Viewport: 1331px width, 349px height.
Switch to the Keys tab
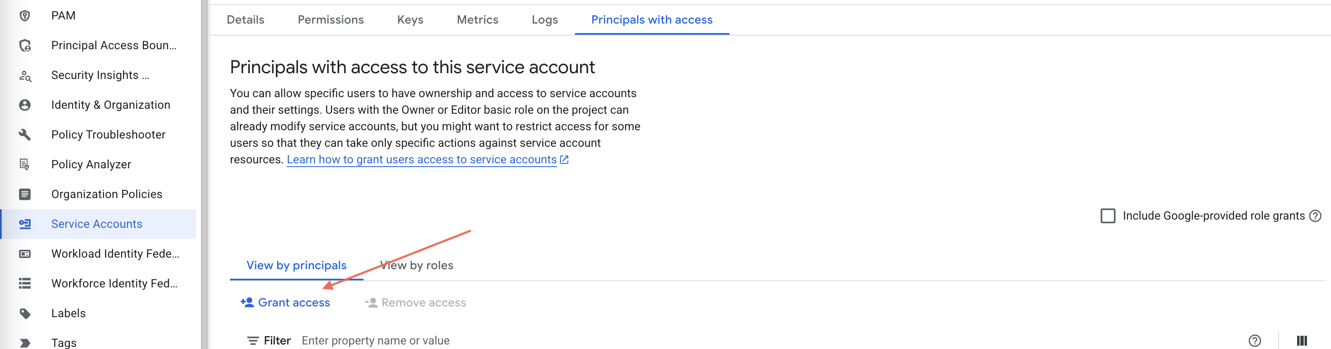(410, 19)
